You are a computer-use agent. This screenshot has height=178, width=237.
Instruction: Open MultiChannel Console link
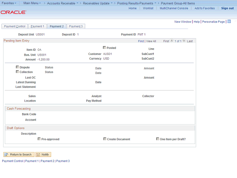click(x=174, y=8)
